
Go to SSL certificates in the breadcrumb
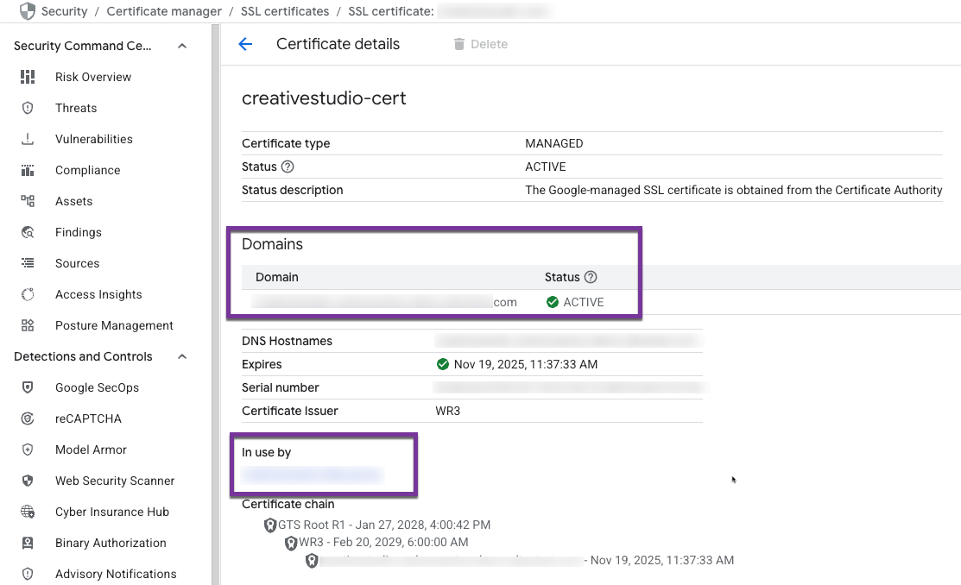pyautogui.click(x=285, y=11)
